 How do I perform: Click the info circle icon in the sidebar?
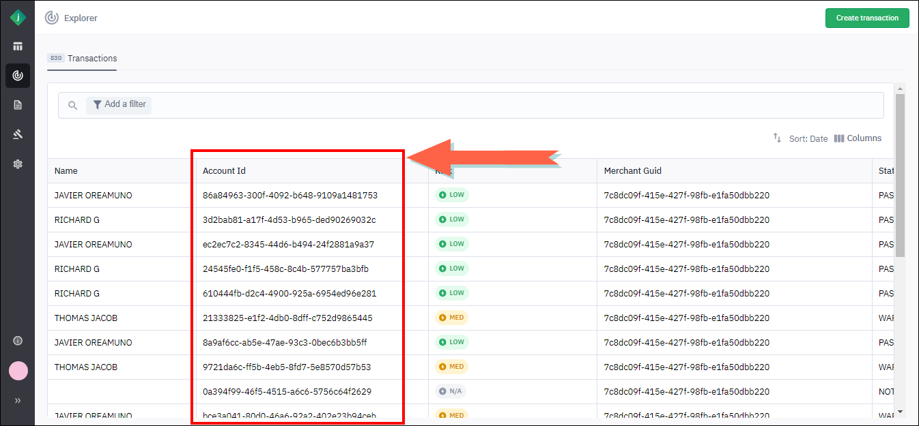pos(18,341)
